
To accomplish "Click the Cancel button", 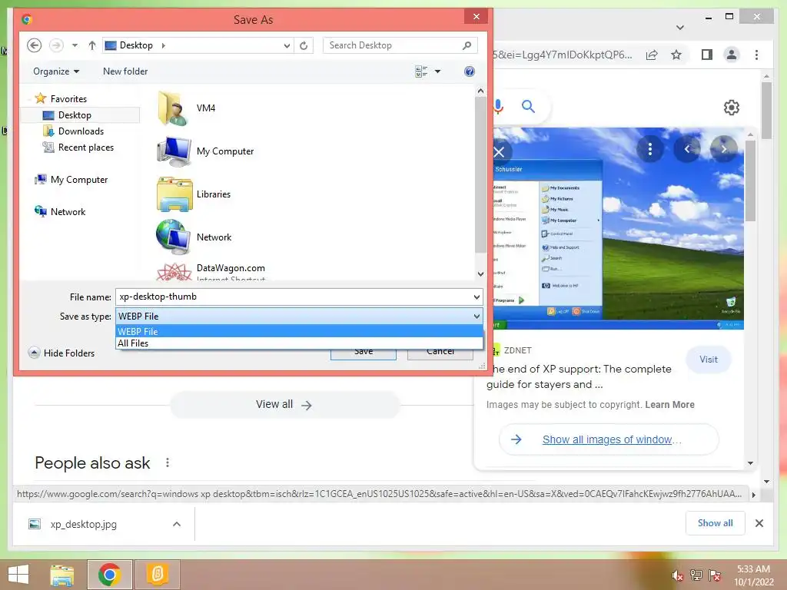I will point(440,352).
